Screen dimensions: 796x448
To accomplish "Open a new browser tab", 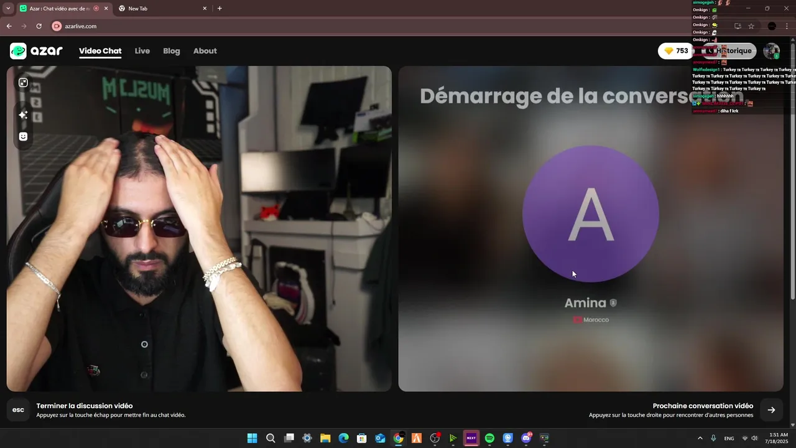I will [x=220, y=9].
